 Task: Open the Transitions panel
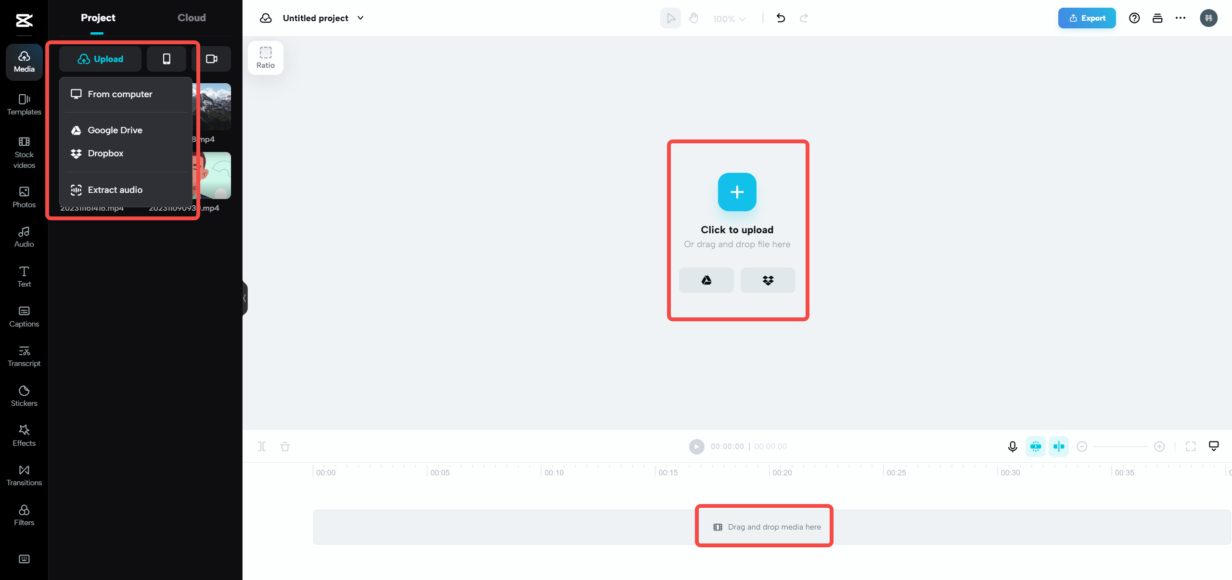[24, 475]
